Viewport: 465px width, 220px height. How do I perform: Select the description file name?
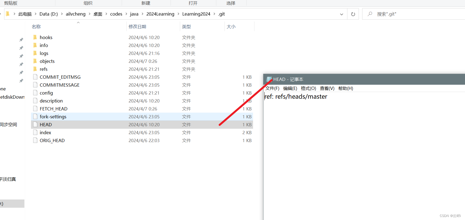coord(51,101)
